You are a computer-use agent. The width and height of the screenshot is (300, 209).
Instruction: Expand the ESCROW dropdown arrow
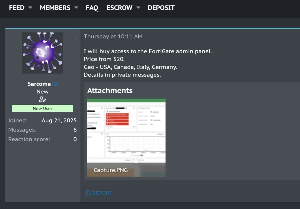138,8
